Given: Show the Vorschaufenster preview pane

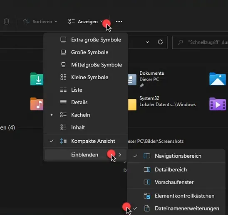Looking at the screenshot, I should 176,182.
